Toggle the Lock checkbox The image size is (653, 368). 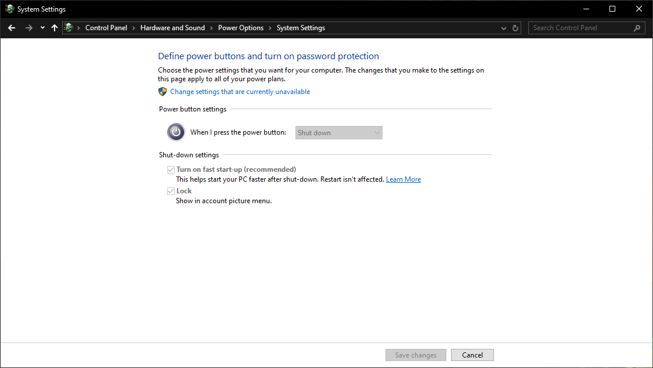171,190
